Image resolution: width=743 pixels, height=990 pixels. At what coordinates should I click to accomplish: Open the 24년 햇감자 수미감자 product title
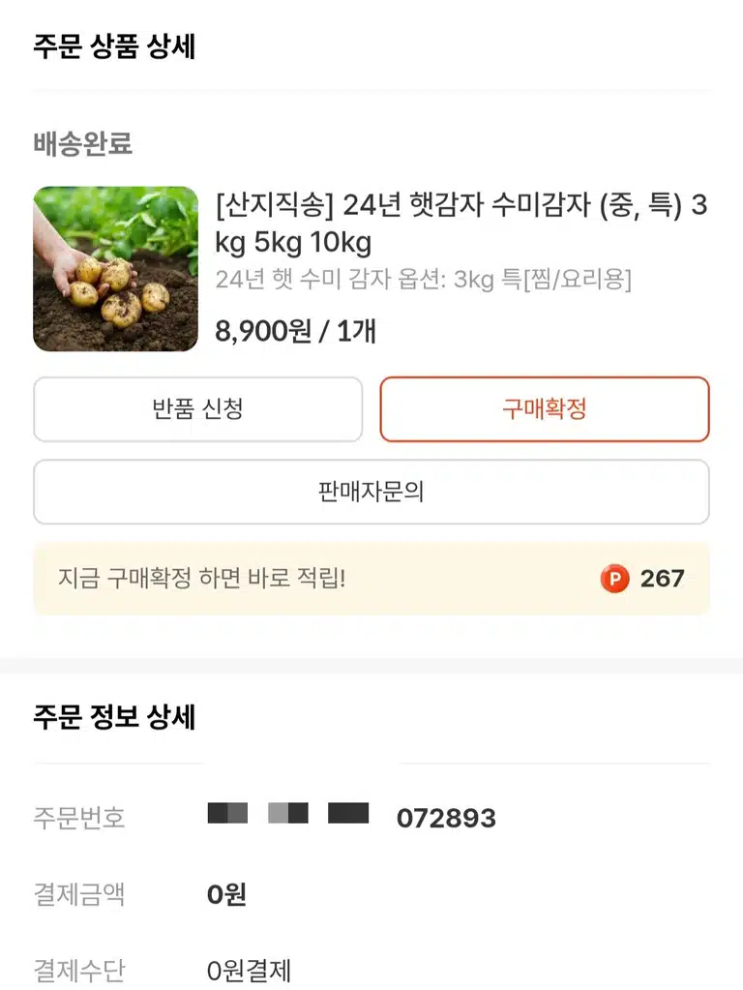[x=461, y=224]
